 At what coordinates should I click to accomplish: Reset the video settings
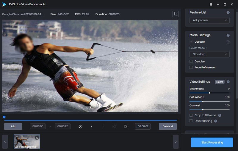tap(220, 82)
